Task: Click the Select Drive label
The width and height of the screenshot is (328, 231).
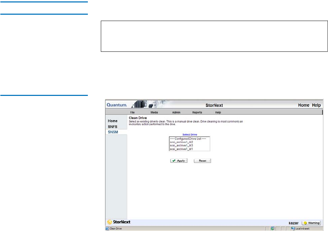Action: tap(190, 134)
